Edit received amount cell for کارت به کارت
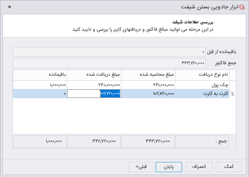249x177 pixels. [94, 94]
